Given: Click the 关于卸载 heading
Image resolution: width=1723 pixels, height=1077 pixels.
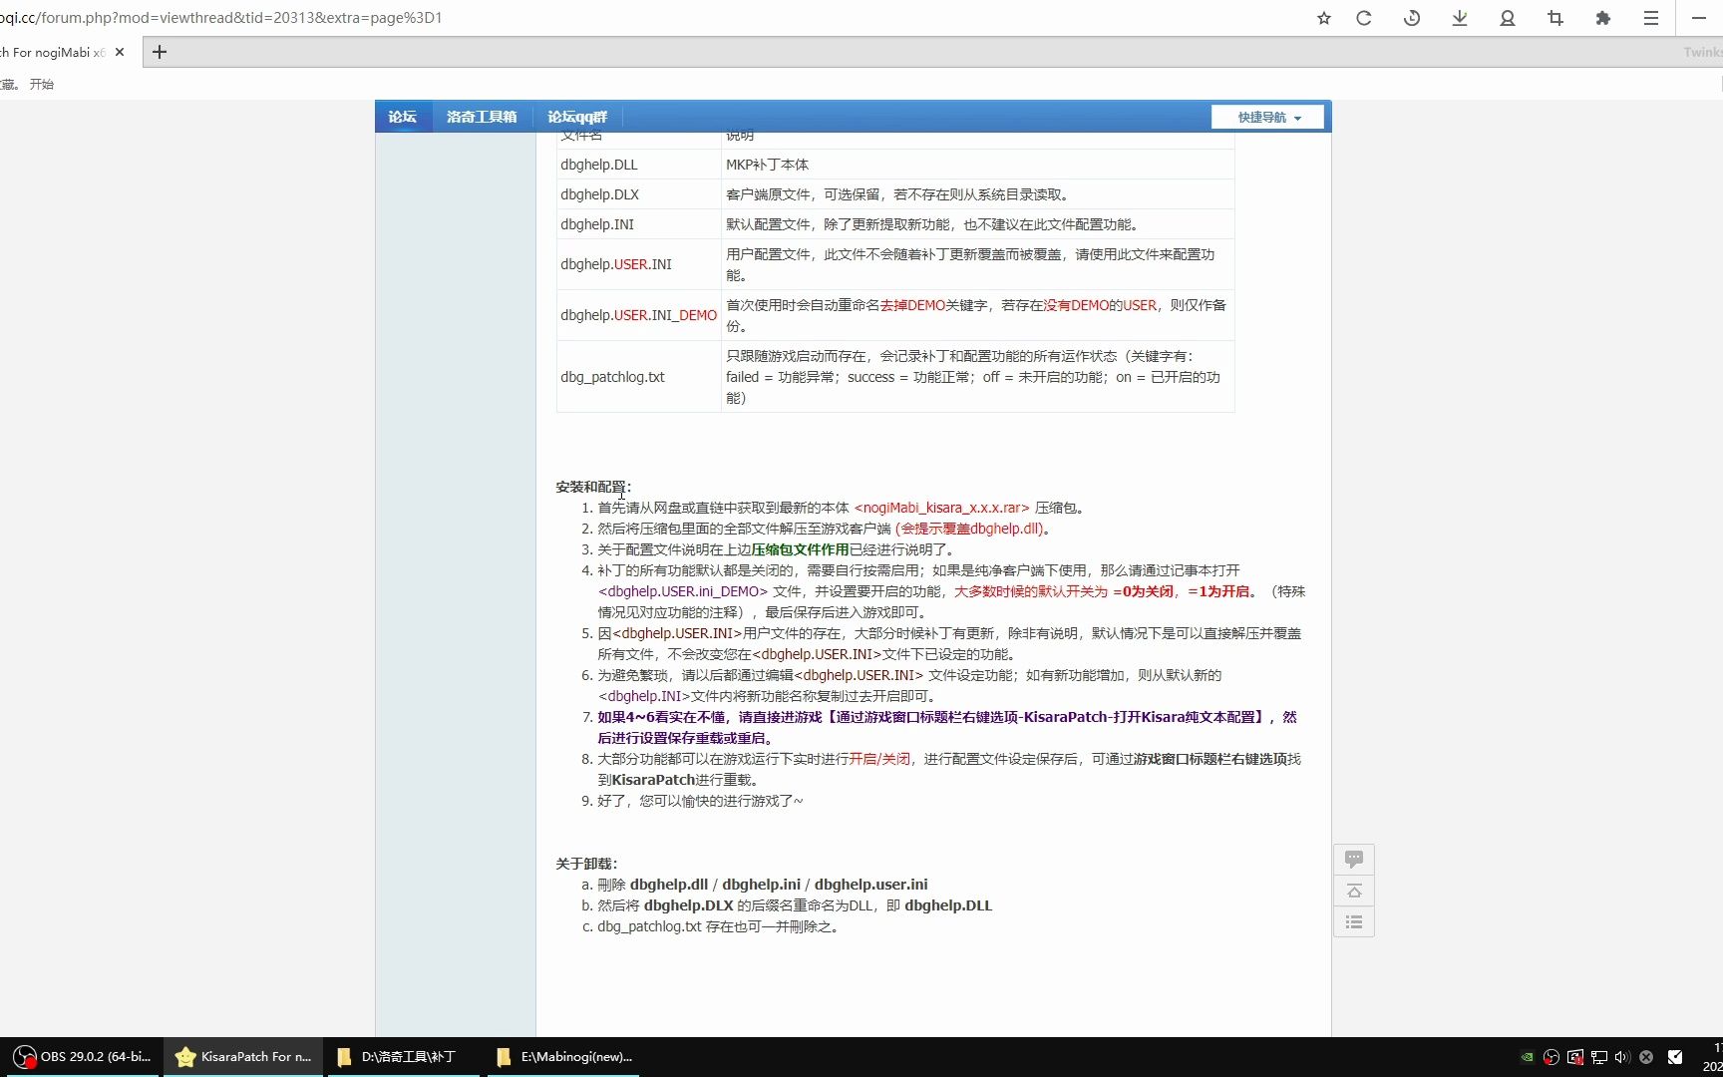Looking at the screenshot, I should click(x=586, y=864).
